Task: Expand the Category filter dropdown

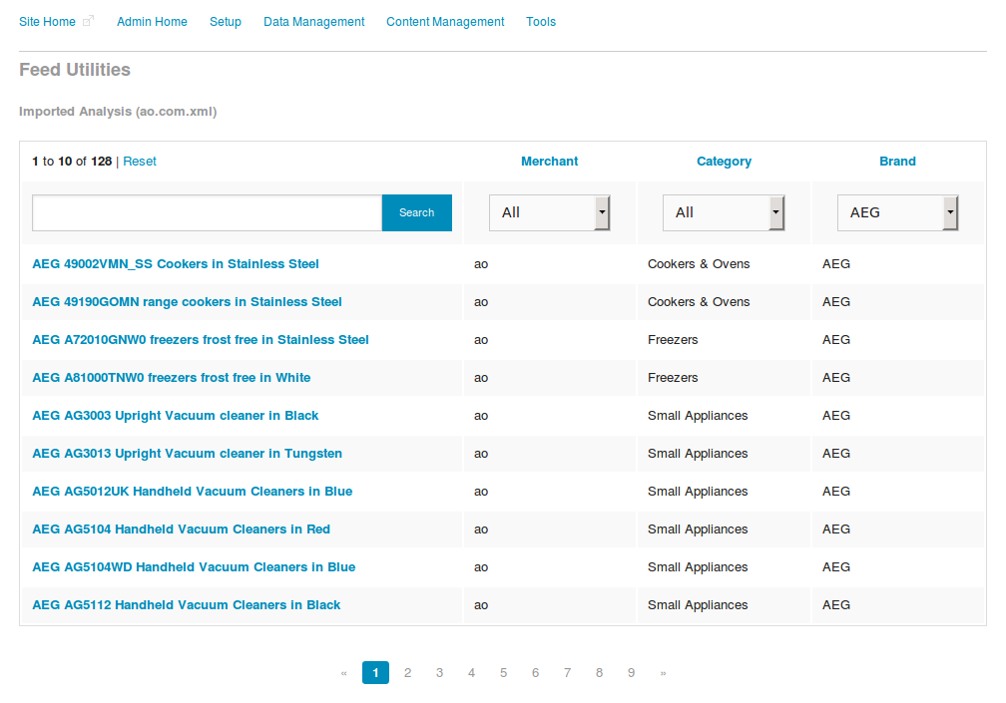Action: click(724, 212)
